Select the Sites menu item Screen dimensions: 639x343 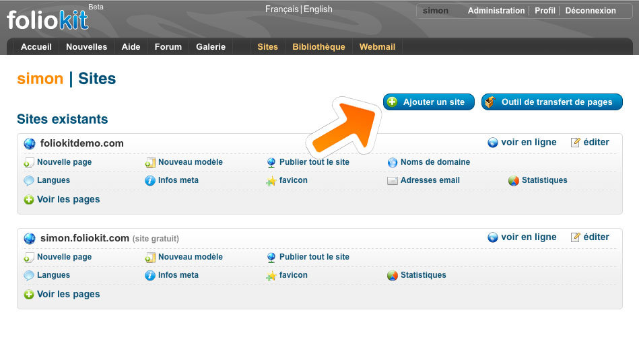click(x=268, y=47)
